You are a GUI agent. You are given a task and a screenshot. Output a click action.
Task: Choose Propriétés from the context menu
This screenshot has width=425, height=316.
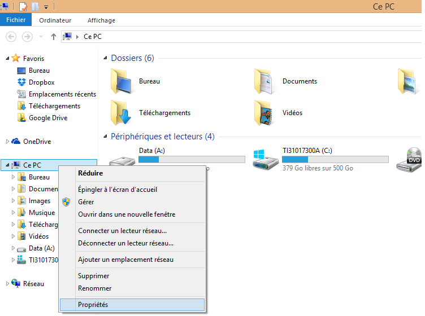pyautogui.click(x=93, y=305)
